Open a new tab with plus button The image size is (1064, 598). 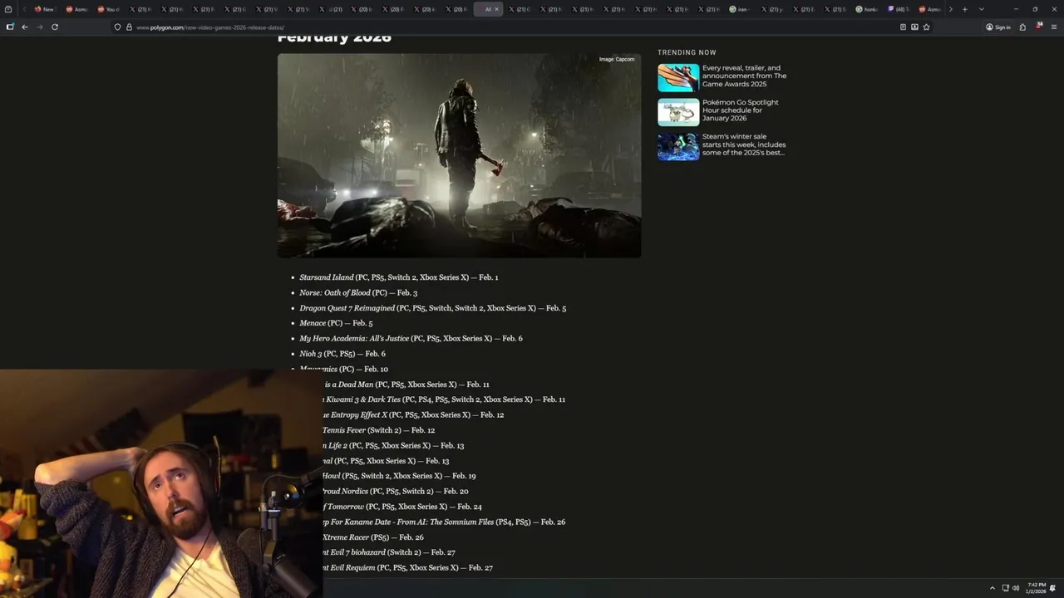pyautogui.click(x=964, y=9)
